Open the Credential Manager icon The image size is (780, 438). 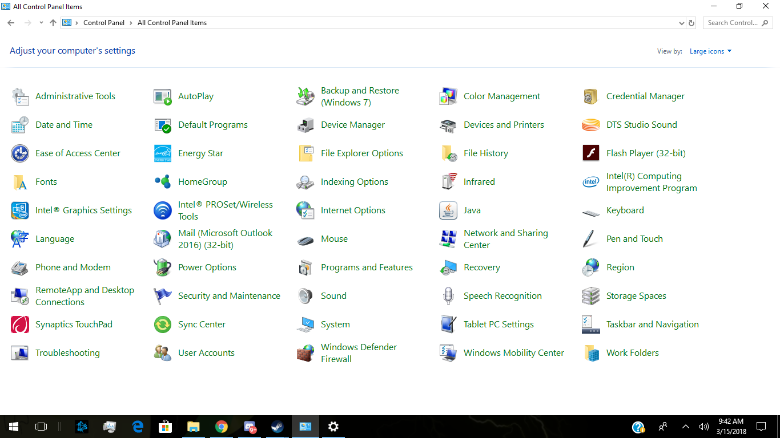(x=591, y=96)
